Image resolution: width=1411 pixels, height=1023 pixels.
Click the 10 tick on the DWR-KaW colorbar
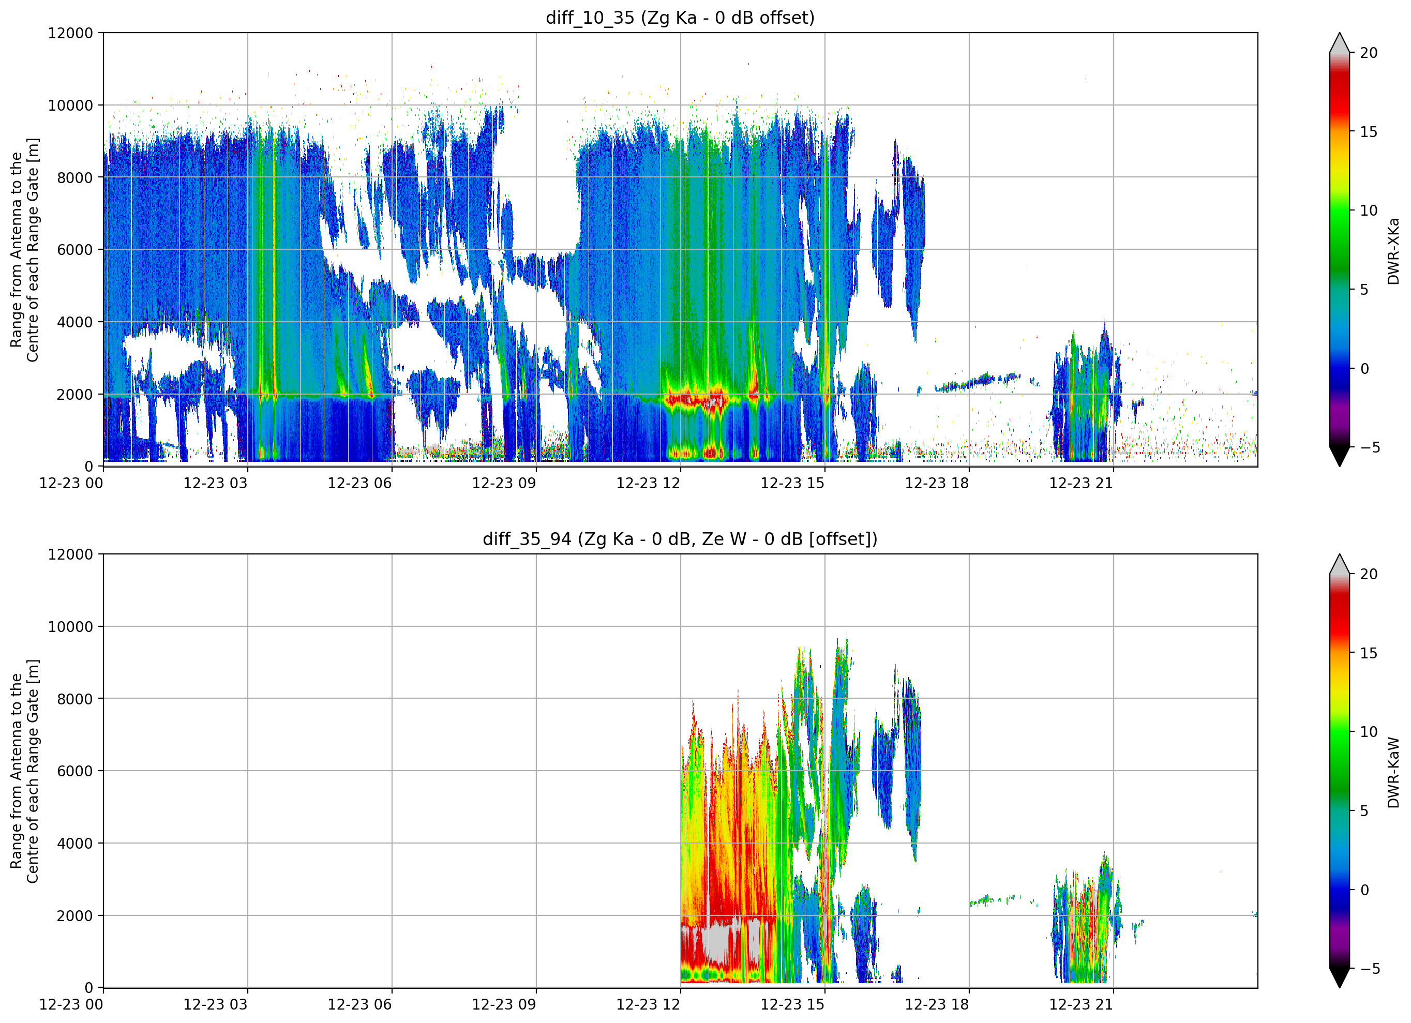coord(1369,732)
